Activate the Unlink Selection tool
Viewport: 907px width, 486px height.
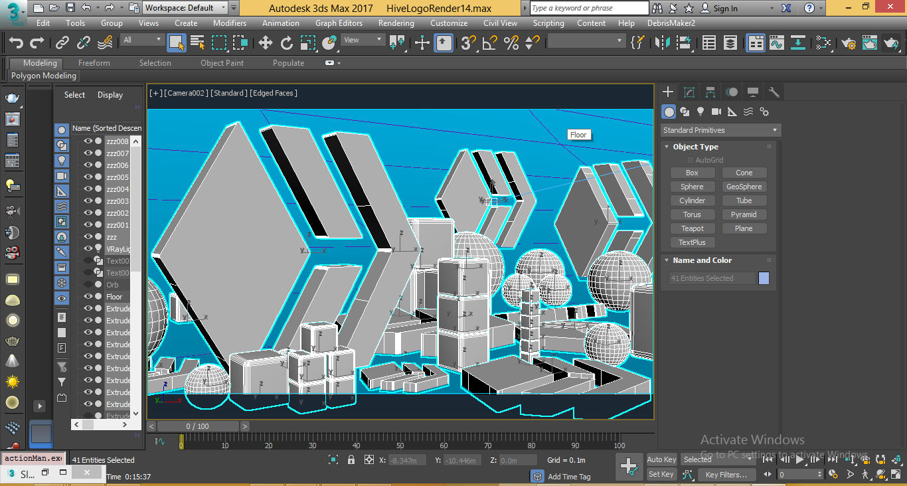tap(84, 43)
